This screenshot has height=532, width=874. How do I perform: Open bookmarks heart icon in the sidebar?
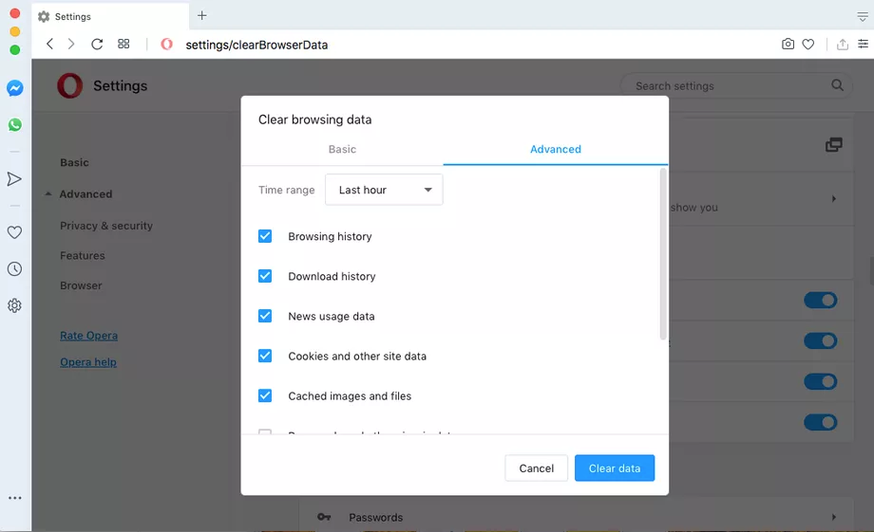coord(14,232)
